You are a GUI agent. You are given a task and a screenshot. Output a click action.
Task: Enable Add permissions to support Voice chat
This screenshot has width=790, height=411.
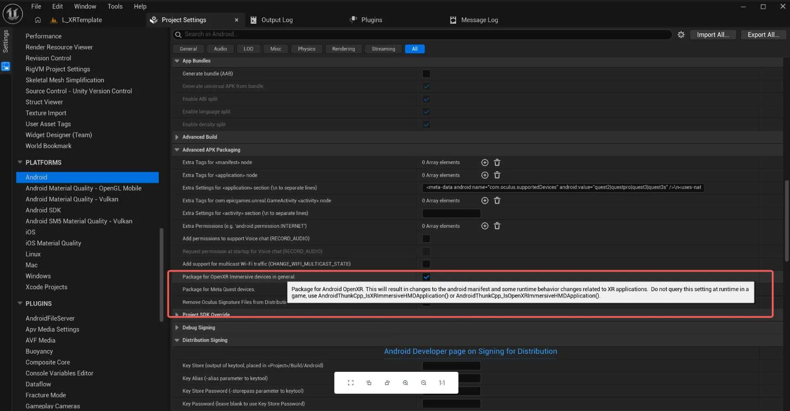426,239
